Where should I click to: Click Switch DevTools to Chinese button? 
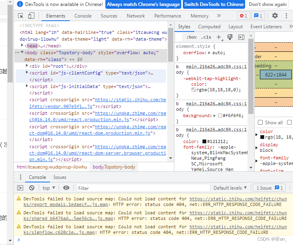pyautogui.click(x=214, y=4)
